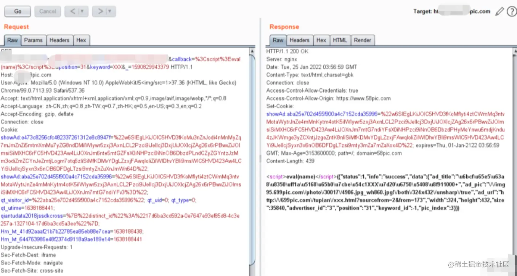Viewport: 517px width, 276px height.
Task: Go forward to next request in history
Action: pyautogui.click(x=100, y=11)
